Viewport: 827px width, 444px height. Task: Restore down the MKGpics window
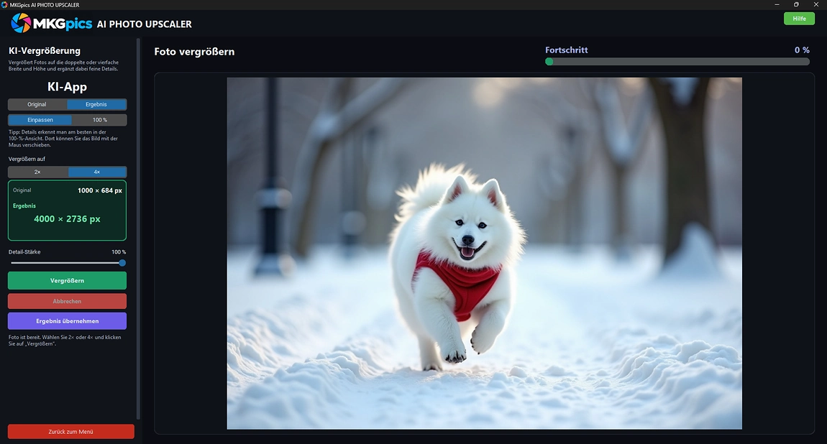(x=796, y=5)
